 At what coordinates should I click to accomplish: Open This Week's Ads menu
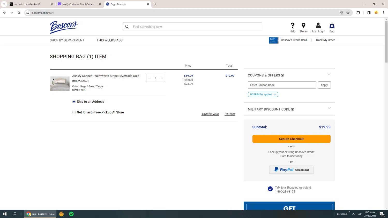(110, 40)
